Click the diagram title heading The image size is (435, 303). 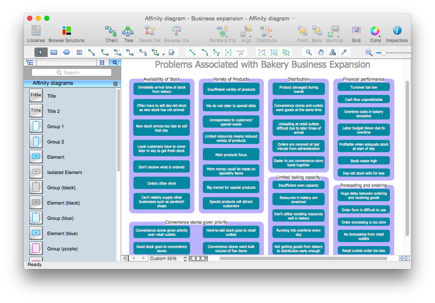pos(262,65)
